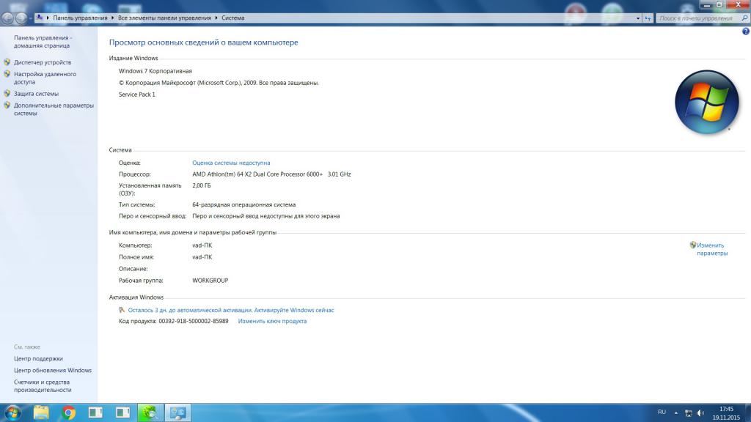This screenshot has width=751, height=422.
Task: Expand the arrow before Панель управления breadcrumb
Action: [x=48, y=18]
